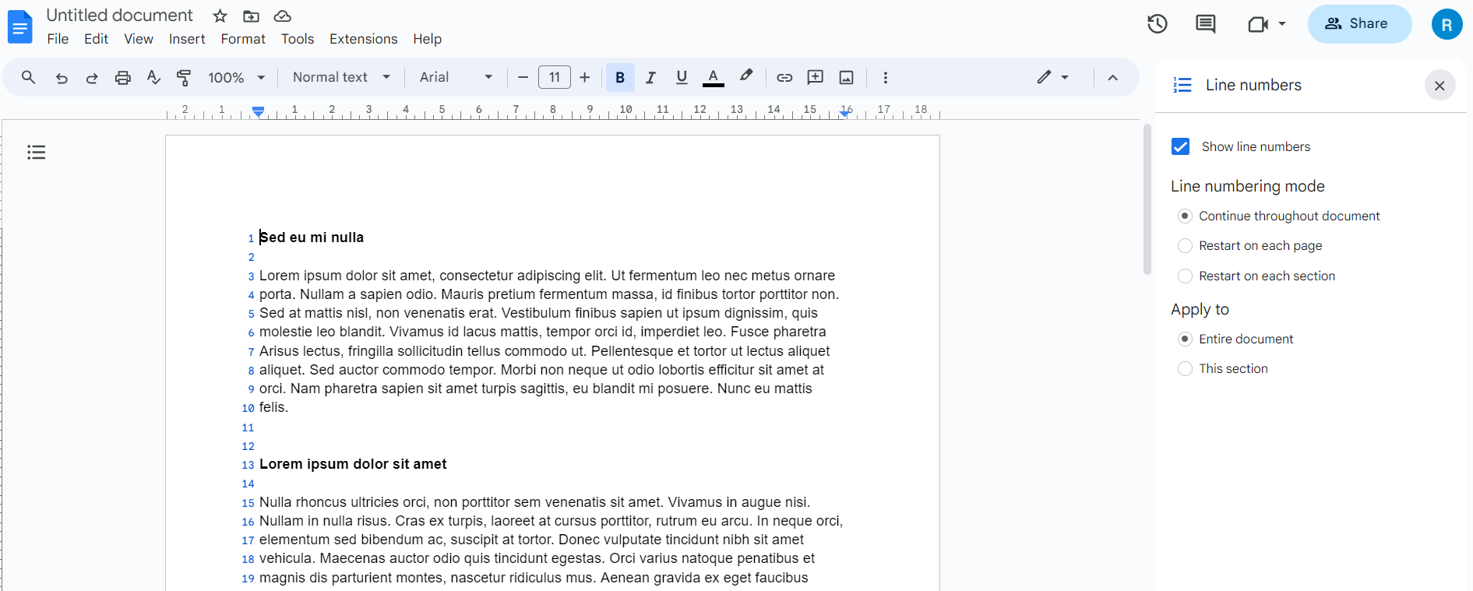Viewport: 1473px width, 591px height.
Task: Open the Format menu
Action: click(243, 39)
